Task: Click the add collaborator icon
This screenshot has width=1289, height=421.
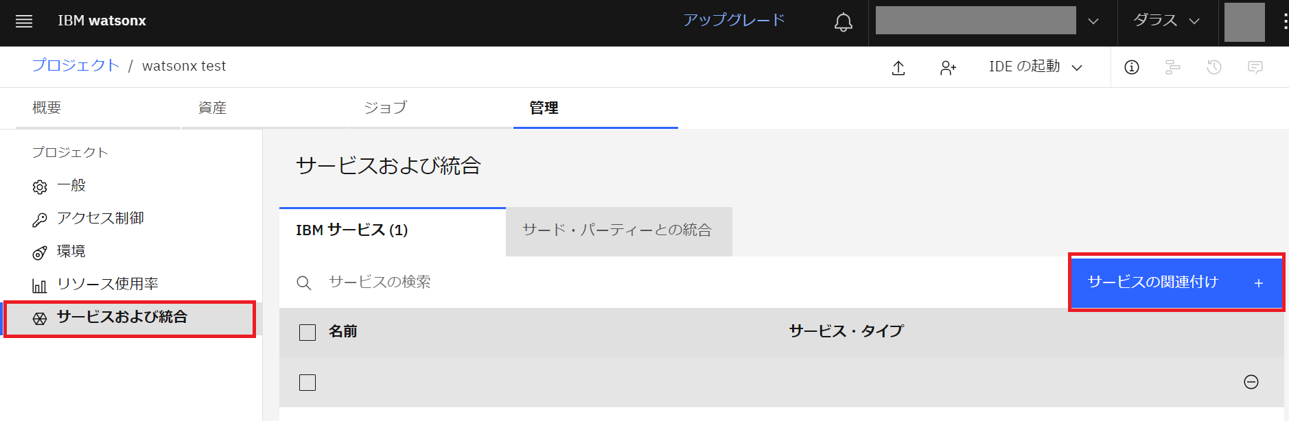Action: coord(948,67)
